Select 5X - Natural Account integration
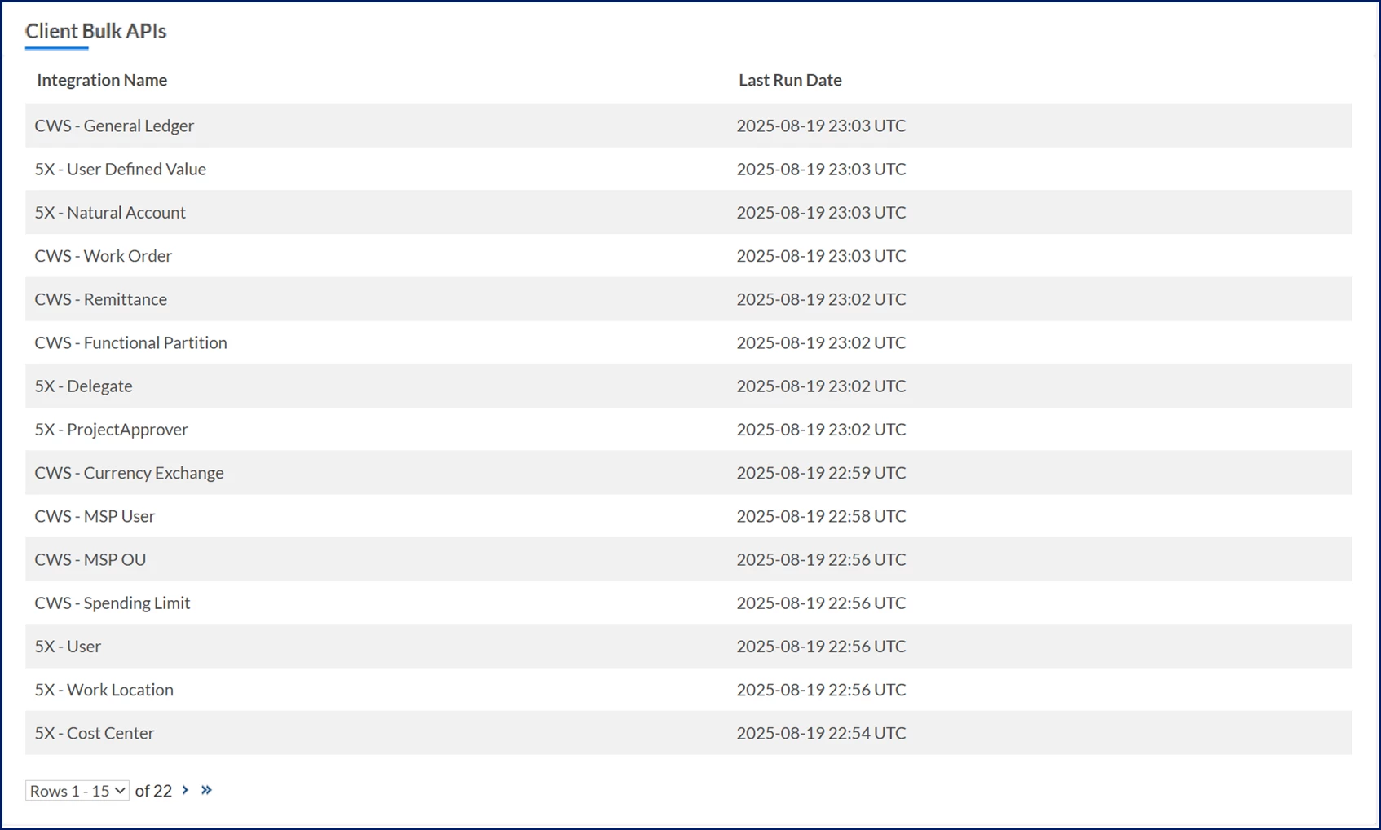Image resolution: width=1381 pixels, height=830 pixels. click(110, 212)
